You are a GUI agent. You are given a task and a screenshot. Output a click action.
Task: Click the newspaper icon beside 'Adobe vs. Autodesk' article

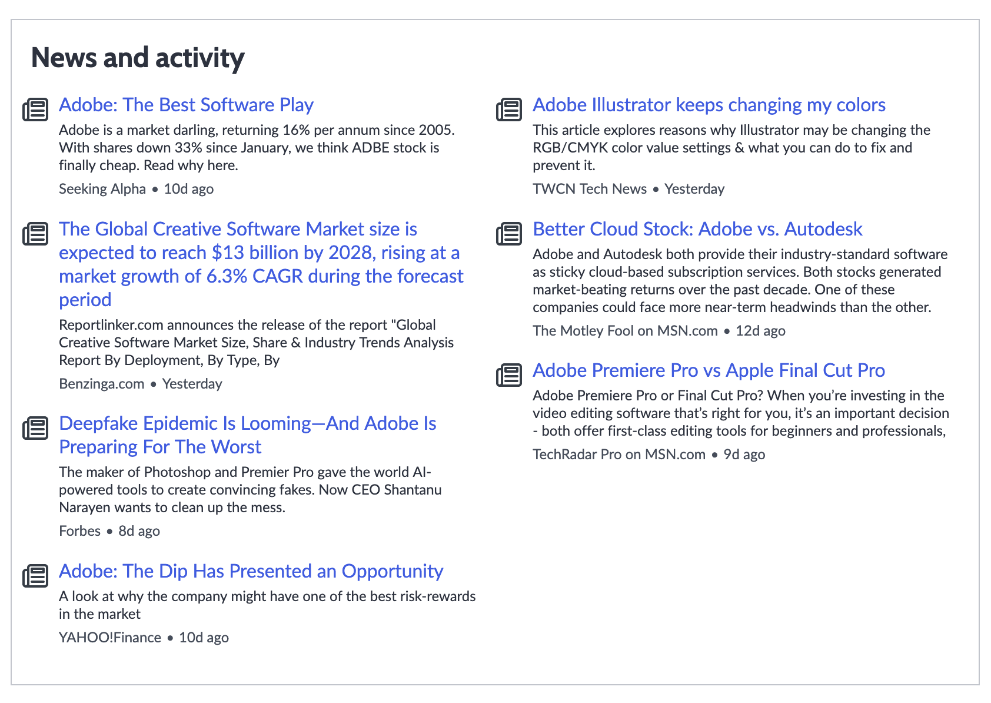509,234
